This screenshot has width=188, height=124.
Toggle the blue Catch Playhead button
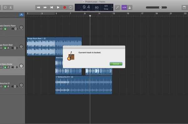(x=21, y=15)
